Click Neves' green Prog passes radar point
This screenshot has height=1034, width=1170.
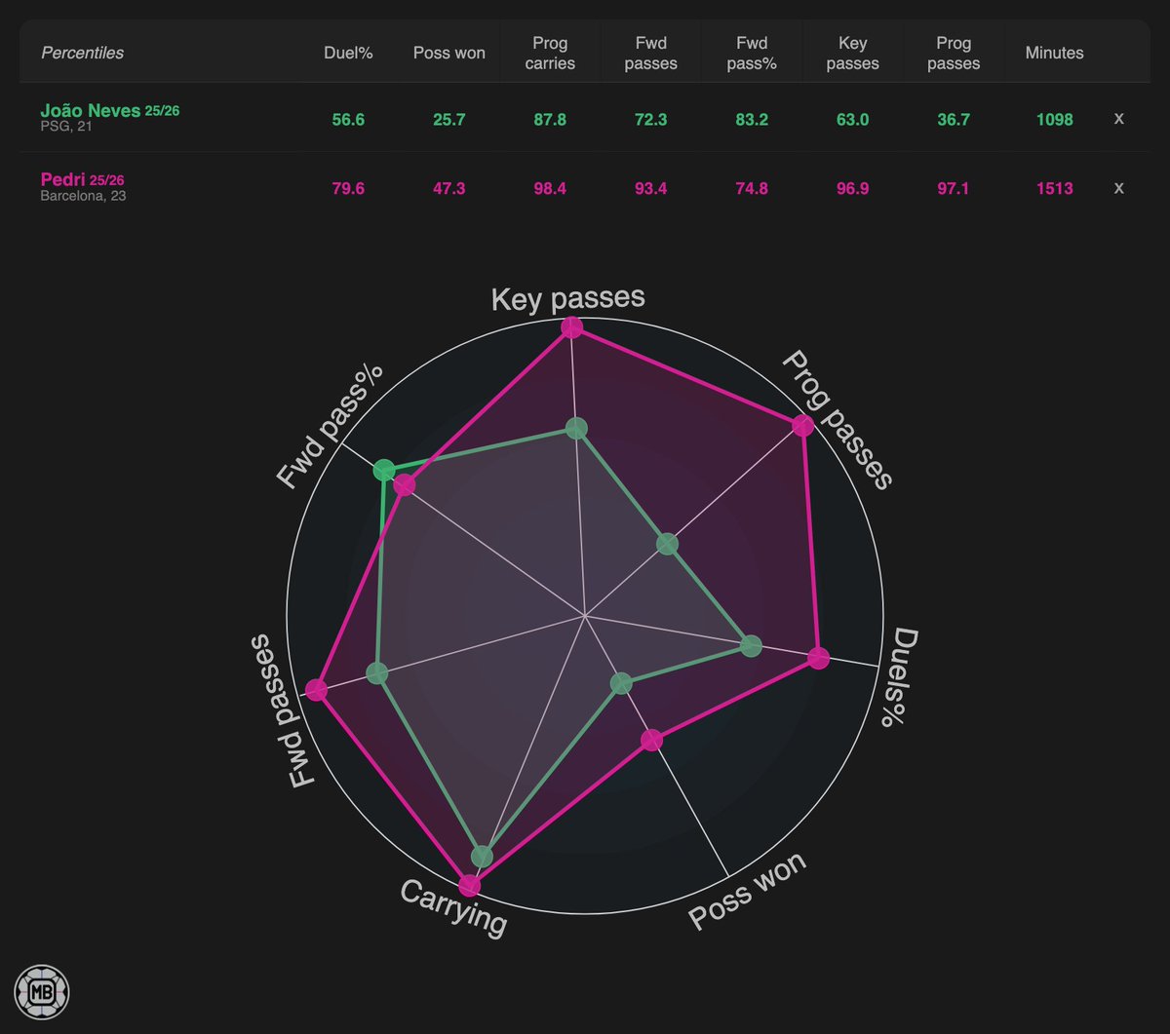coord(667,544)
